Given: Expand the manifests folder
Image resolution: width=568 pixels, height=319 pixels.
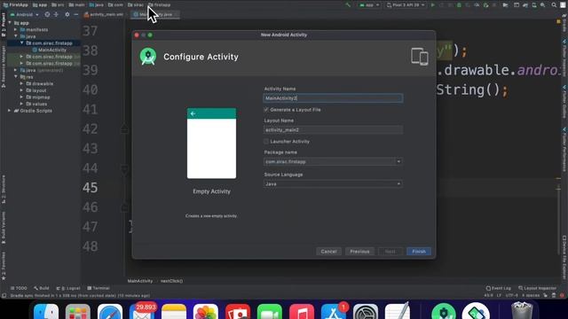Looking at the screenshot, I should click(x=15, y=29).
